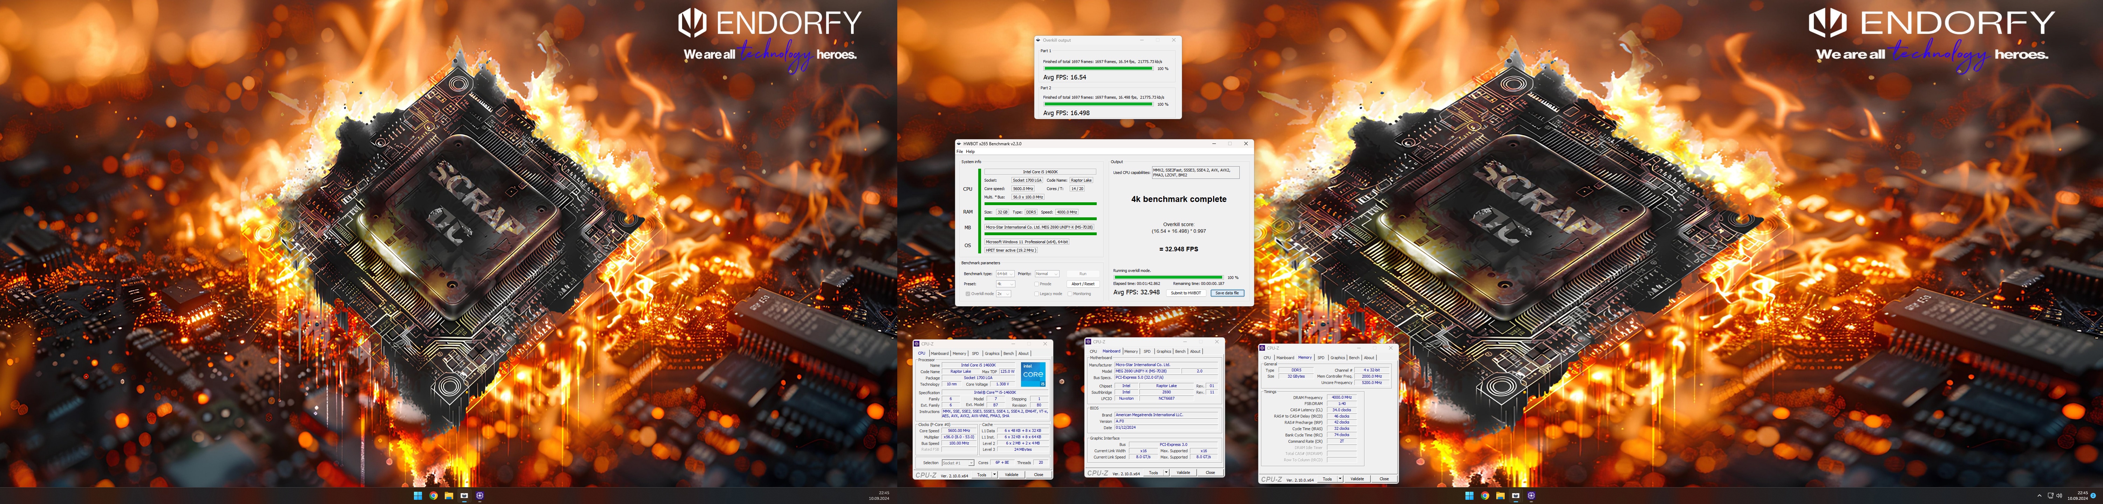This screenshot has height=504, width=2103.
Task: Open the Help menu in HWBOT x265
Action: 971,152
